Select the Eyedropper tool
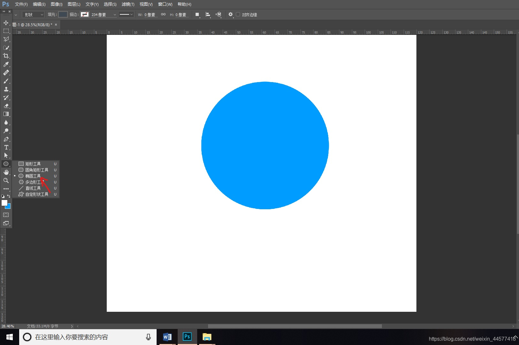Screen dimensions: 519x345 pyautogui.click(x=6, y=64)
